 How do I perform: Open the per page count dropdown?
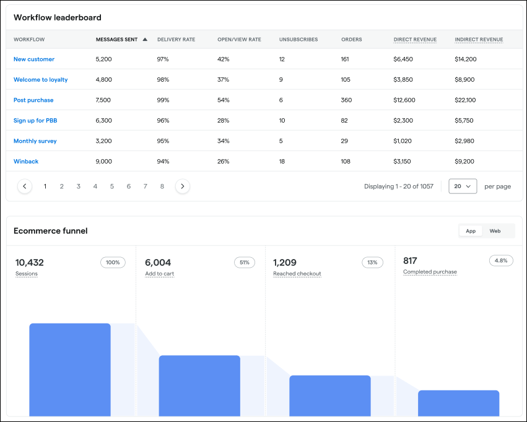click(463, 186)
